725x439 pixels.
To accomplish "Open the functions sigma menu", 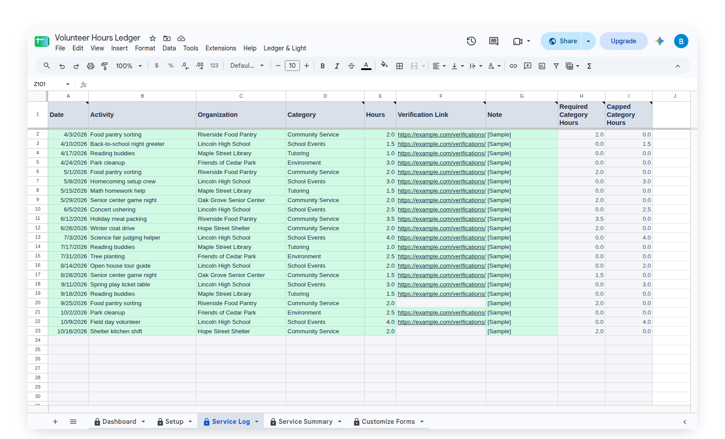I will pyautogui.click(x=589, y=66).
